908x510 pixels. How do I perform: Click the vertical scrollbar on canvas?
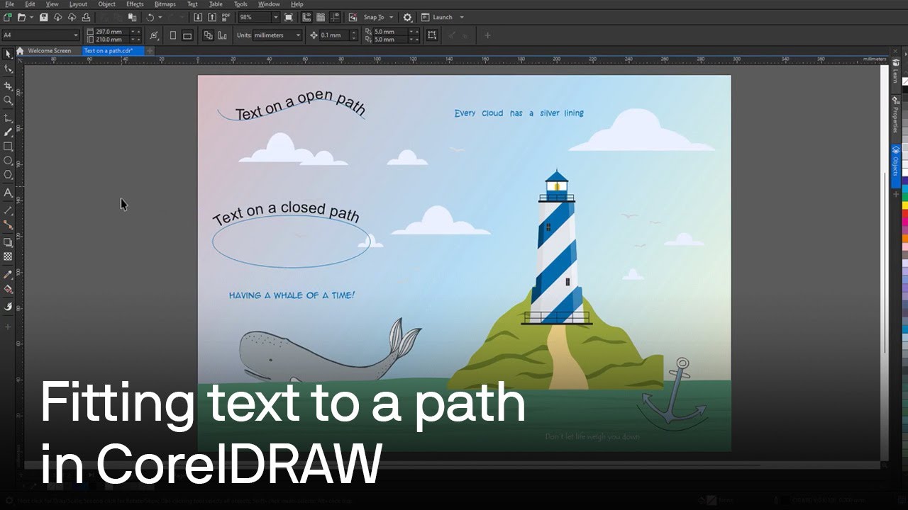886,262
